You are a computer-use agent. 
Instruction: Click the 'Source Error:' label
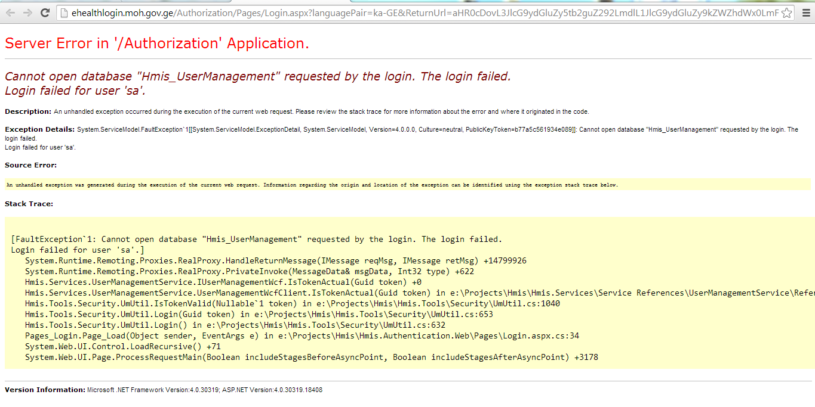pyautogui.click(x=30, y=165)
